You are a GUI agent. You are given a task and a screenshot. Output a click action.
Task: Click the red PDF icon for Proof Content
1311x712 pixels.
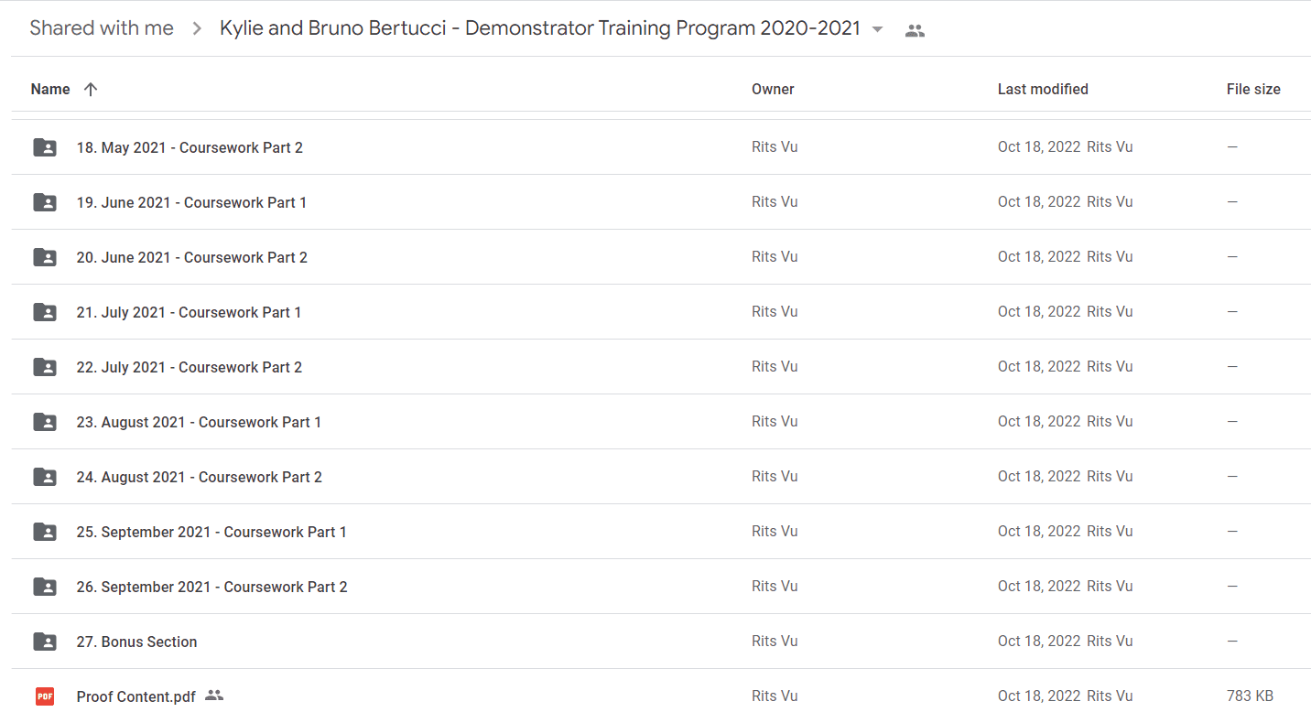tap(45, 696)
